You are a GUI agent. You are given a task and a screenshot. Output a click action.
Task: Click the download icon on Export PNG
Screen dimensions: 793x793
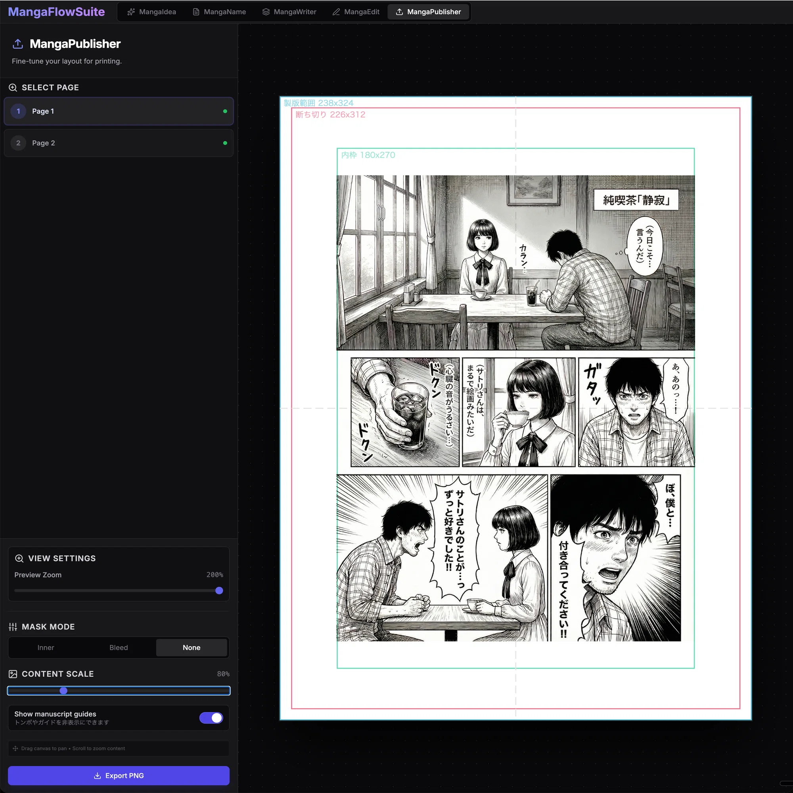point(97,776)
